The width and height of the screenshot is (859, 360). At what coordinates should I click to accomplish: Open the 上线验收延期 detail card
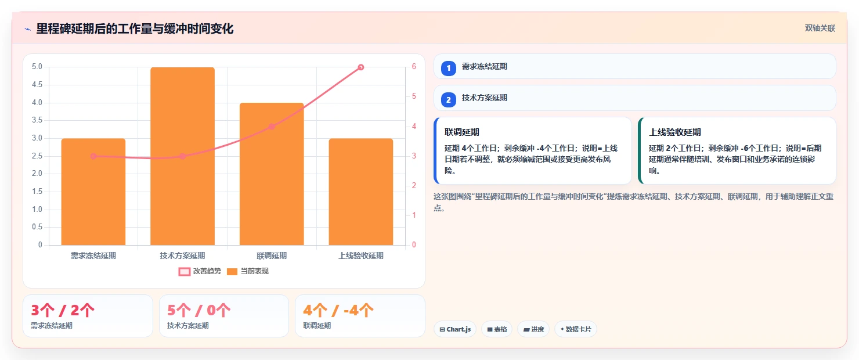(x=737, y=150)
